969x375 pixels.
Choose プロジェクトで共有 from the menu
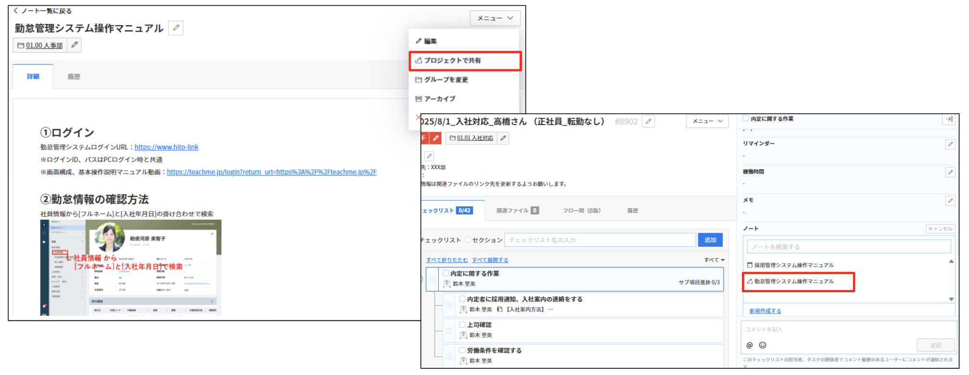464,61
